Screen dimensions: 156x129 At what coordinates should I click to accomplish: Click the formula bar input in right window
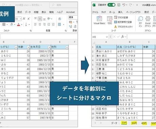(142, 37)
